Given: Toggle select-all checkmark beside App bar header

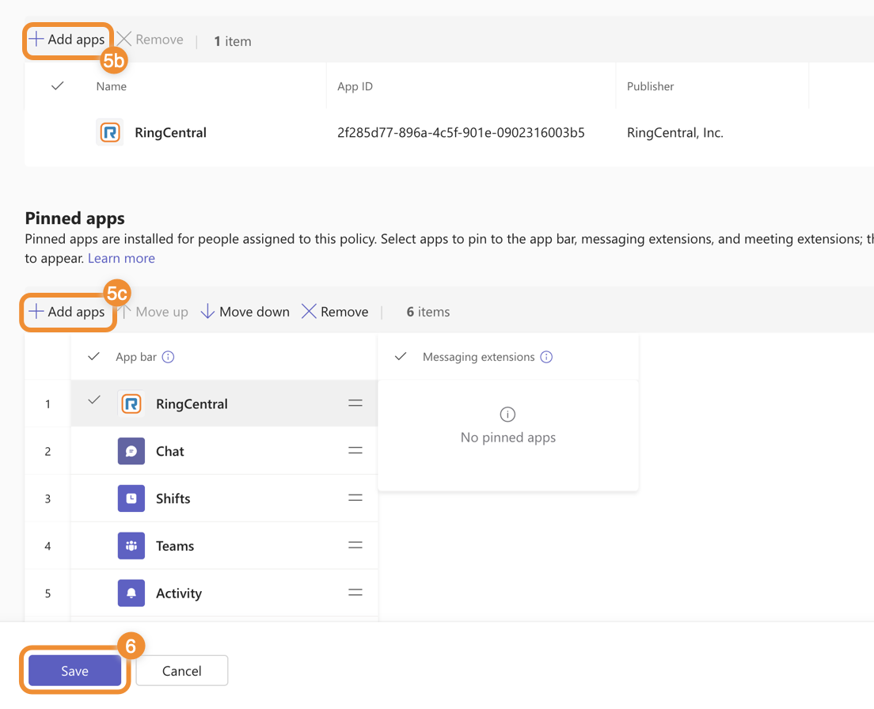Looking at the screenshot, I should (x=93, y=356).
